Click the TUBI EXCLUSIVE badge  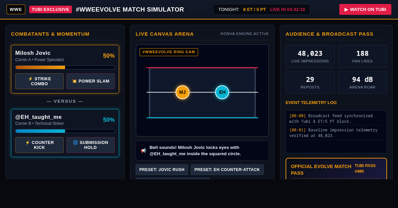point(50,9)
